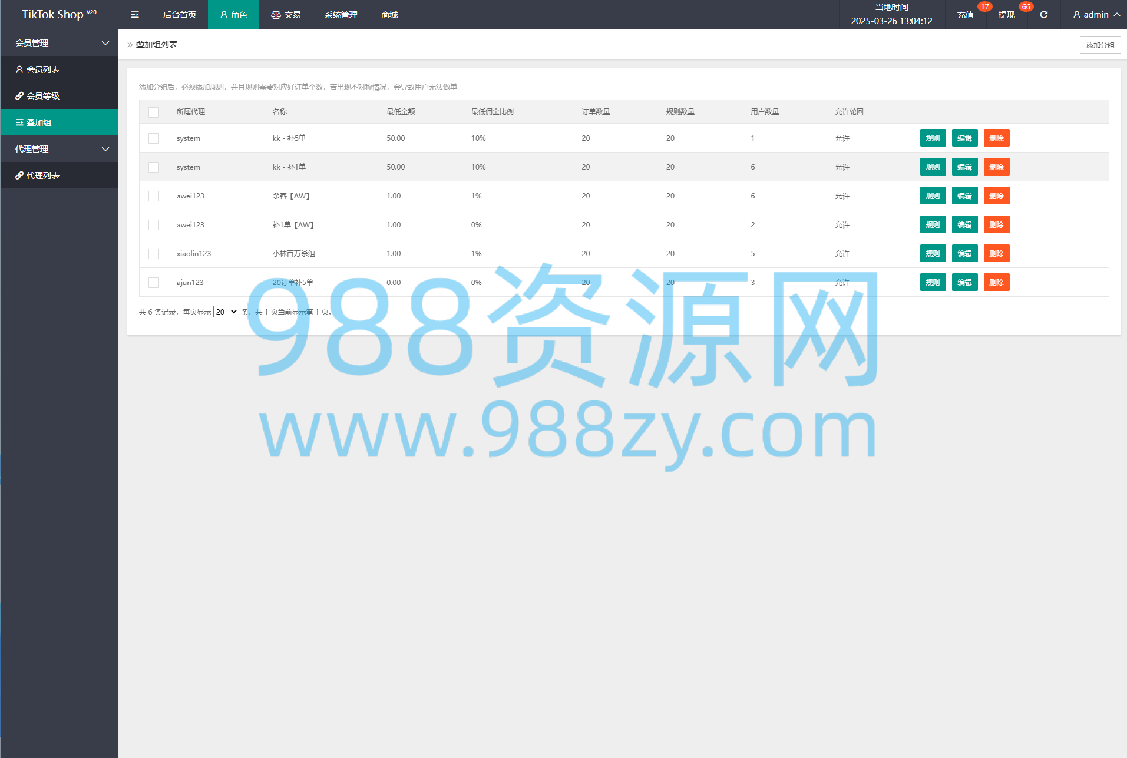Open the per-page count dropdown showing 20
1127x758 pixels.
click(x=226, y=312)
